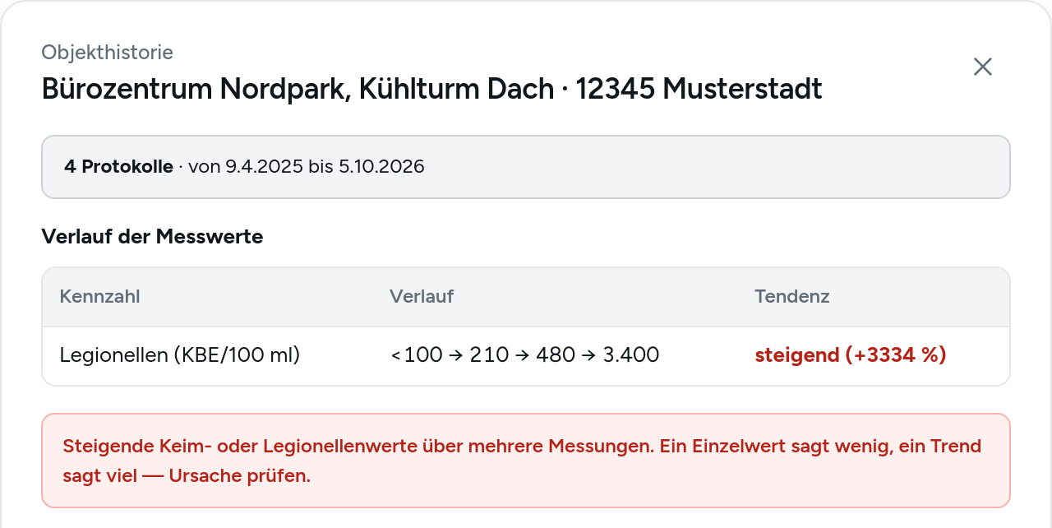Close the Objekthistorie dialog with the X
This screenshot has width=1052, height=528.
point(983,67)
